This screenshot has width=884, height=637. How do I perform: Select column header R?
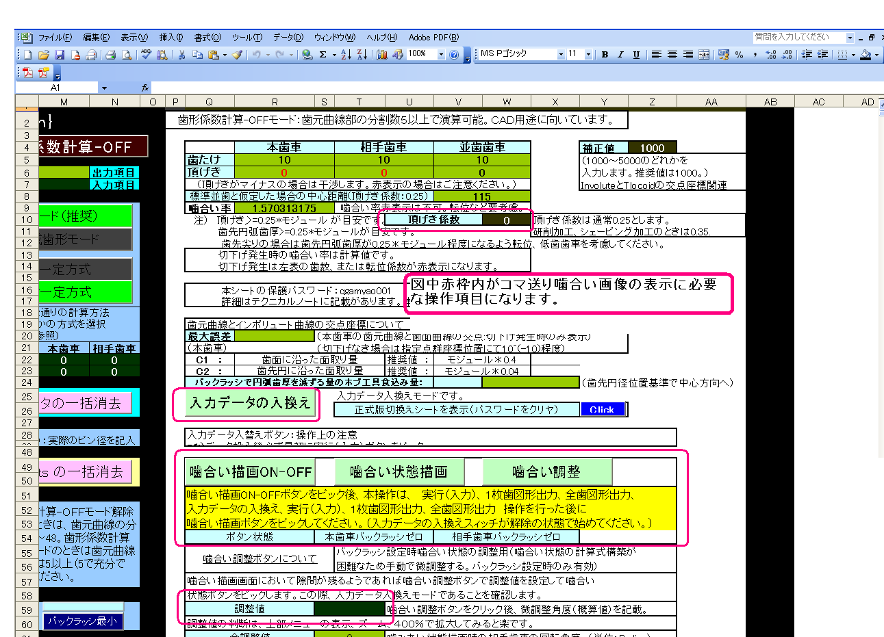[x=275, y=102]
